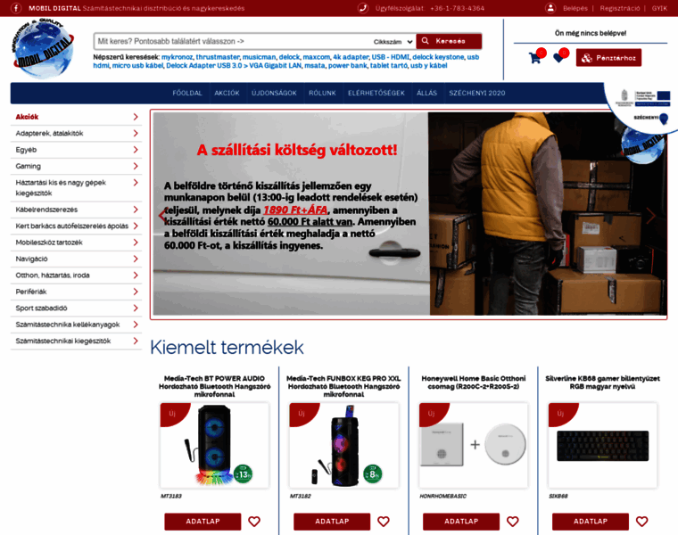678x535 pixels.
Task: Search popular term thrustmaster
Action: 218,57
